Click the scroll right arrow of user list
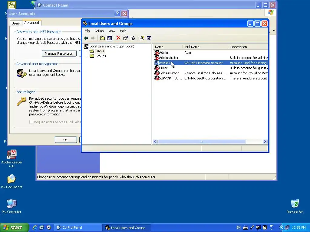This screenshot has height=232, width=310. click(x=265, y=142)
